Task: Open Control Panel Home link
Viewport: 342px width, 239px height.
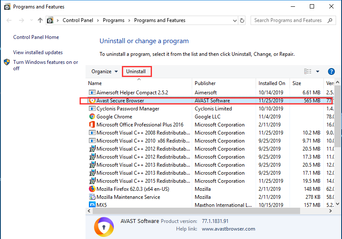Action: coord(36,37)
